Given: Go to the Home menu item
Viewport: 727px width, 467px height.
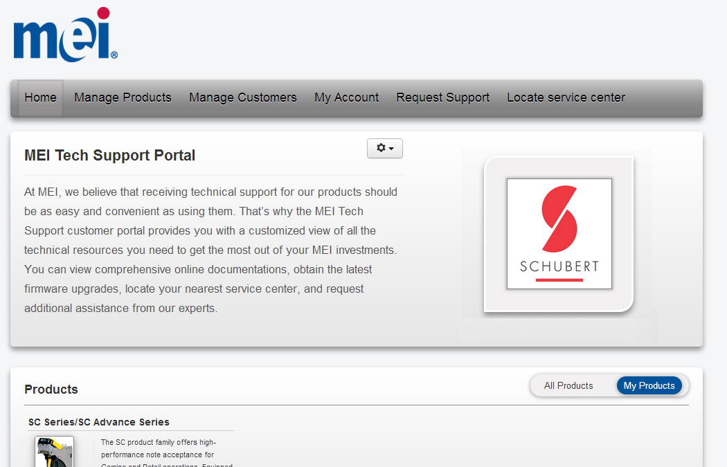Looking at the screenshot, I should click(40, 98).
